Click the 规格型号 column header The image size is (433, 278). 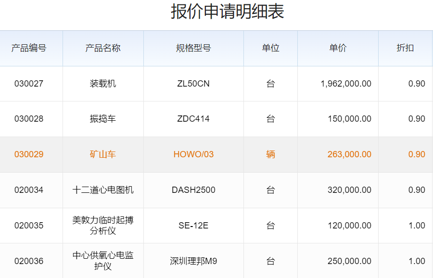(193, 48)
